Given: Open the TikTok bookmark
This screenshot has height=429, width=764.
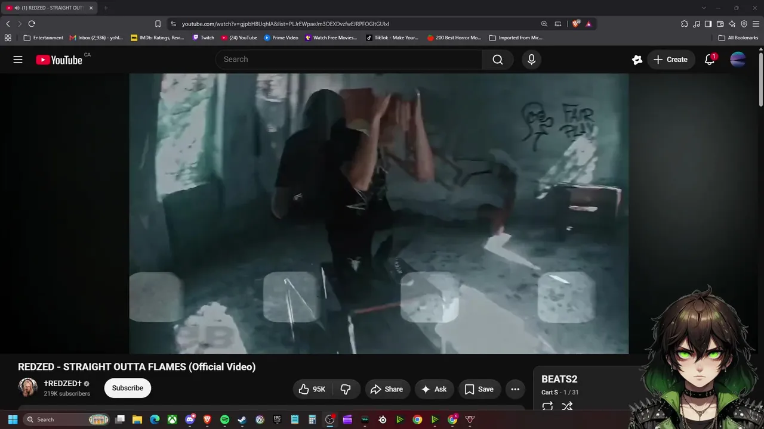Looking at the screenshot, I should [392, 38].
